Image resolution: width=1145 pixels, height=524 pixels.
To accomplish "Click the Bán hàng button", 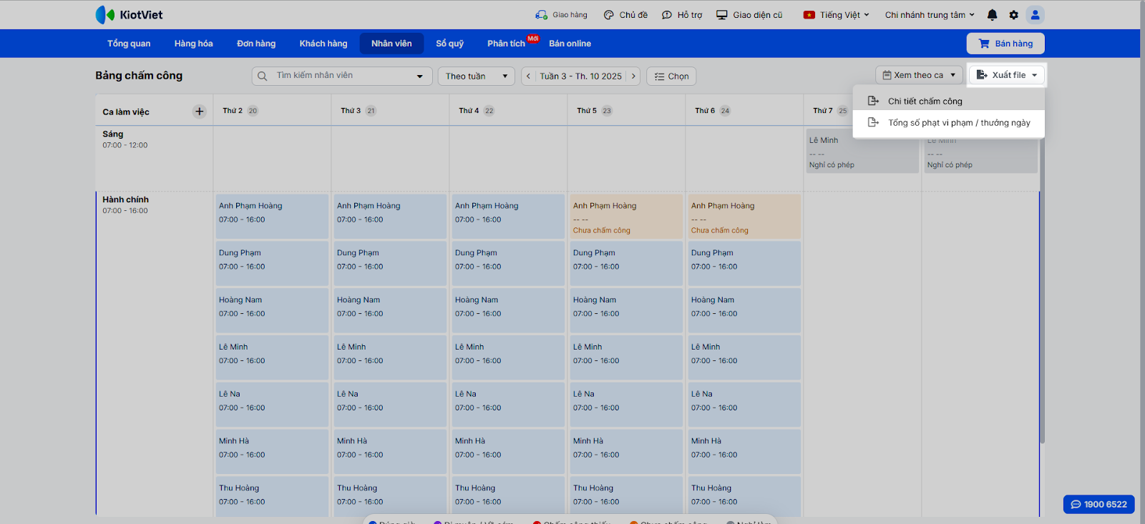I will point(1005,44).
